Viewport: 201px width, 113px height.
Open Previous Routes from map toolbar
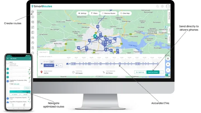[x=109, y=13]
